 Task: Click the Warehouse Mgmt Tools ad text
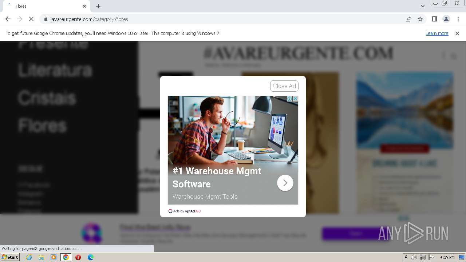point(205,196)
